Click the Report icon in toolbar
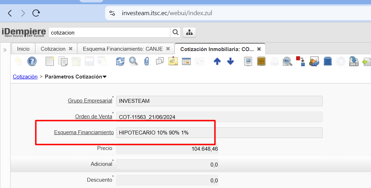371x188 pixels. coord(248,62)
